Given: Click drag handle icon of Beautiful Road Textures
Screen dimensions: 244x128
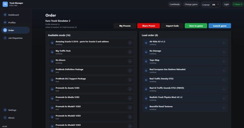Looking at the screenshot, I should pyautogui.click(x=146, y=107).
